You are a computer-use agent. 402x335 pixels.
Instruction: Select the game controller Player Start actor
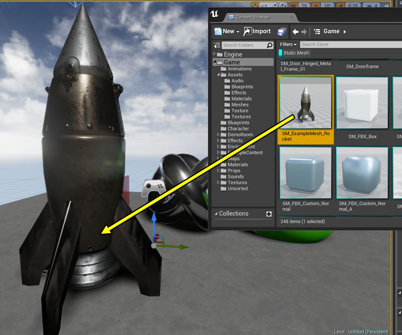(153, 188)
